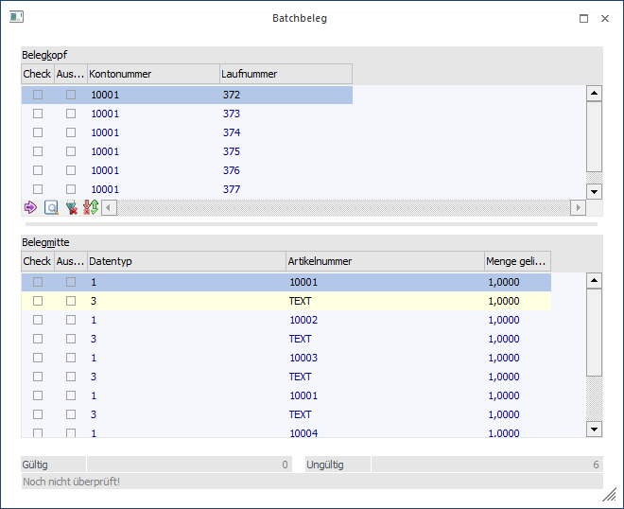624x509 pixels.
Task: Enable Check box for first TEXT row
Action: [x=38, y=301]
